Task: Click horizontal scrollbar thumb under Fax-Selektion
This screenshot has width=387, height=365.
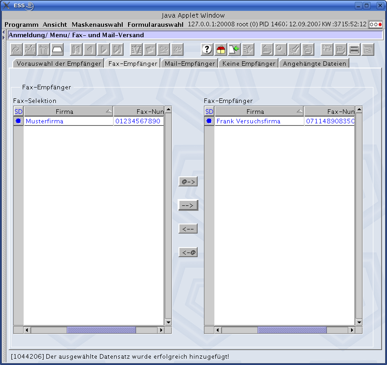Action: coord(101,330)
